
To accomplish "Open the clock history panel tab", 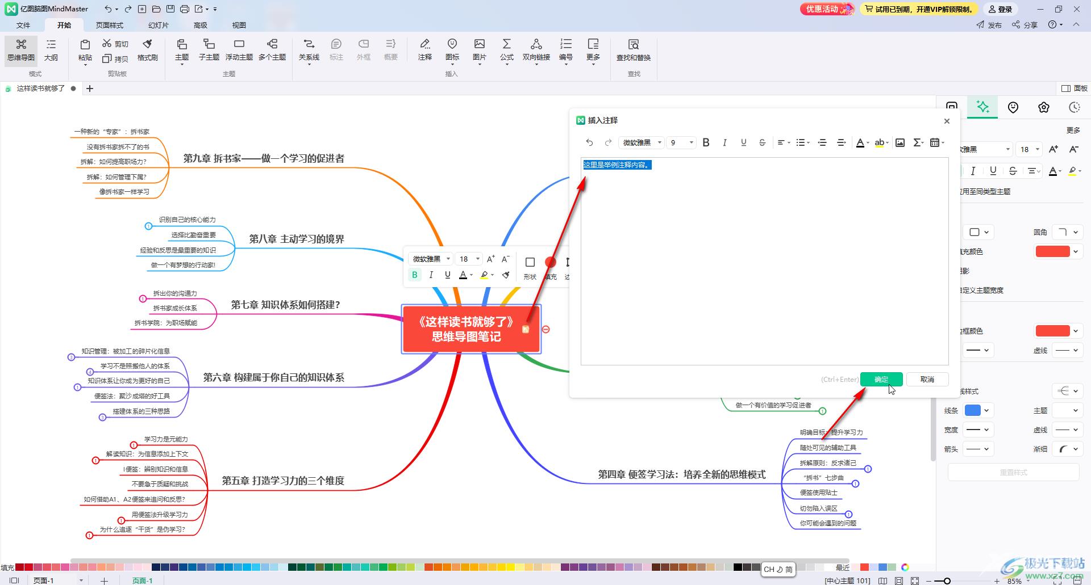I will point(1075,107).
